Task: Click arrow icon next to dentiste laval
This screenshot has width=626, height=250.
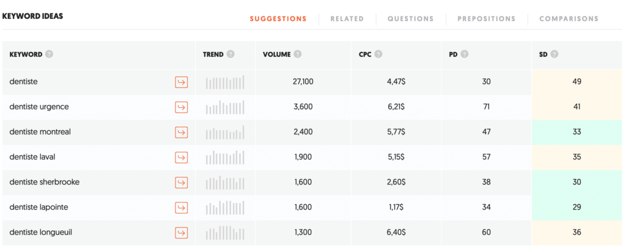Action: 181,157
